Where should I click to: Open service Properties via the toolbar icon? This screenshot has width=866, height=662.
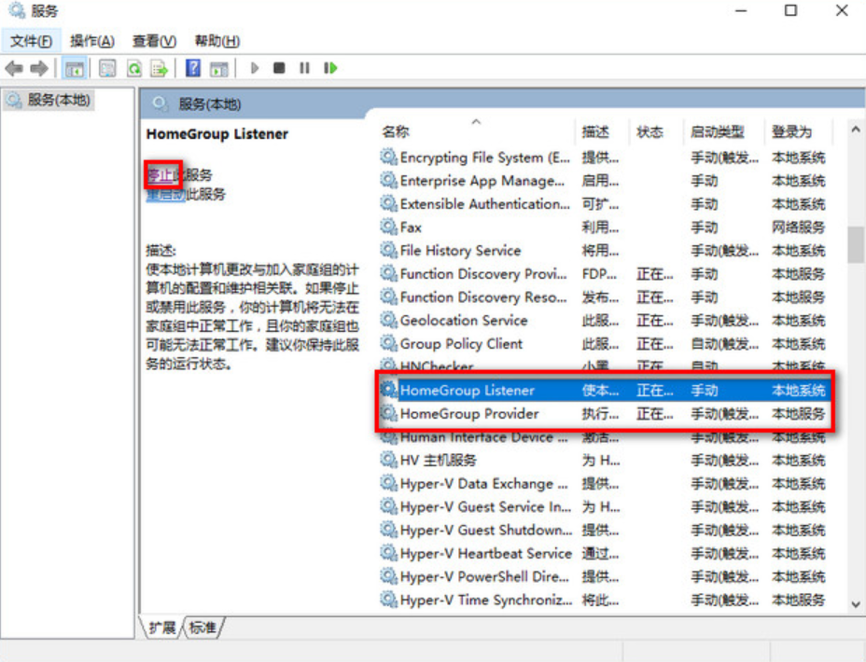108,67
